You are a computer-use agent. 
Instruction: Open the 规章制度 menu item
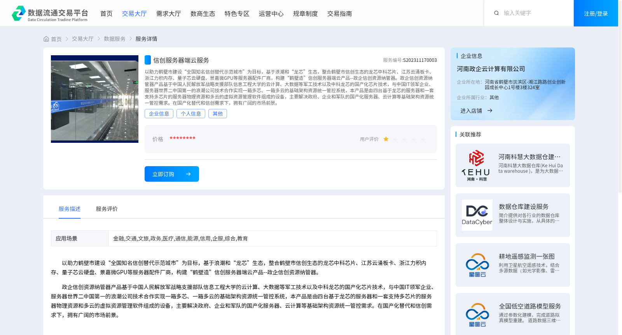click(x=306, y=14)
